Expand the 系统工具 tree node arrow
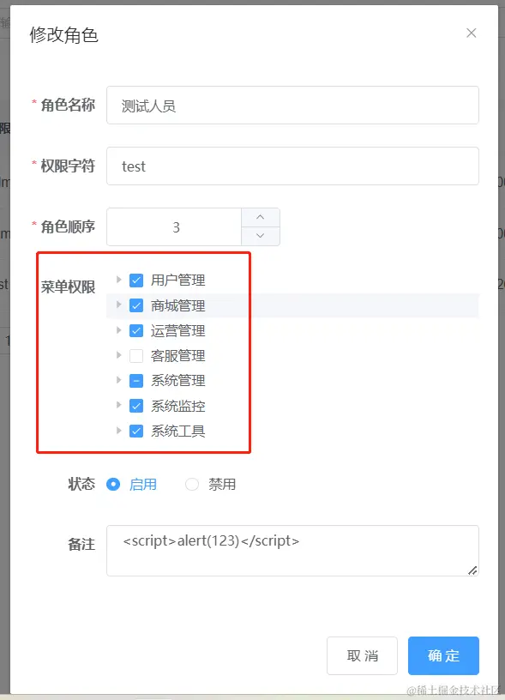 click(118, 431)
